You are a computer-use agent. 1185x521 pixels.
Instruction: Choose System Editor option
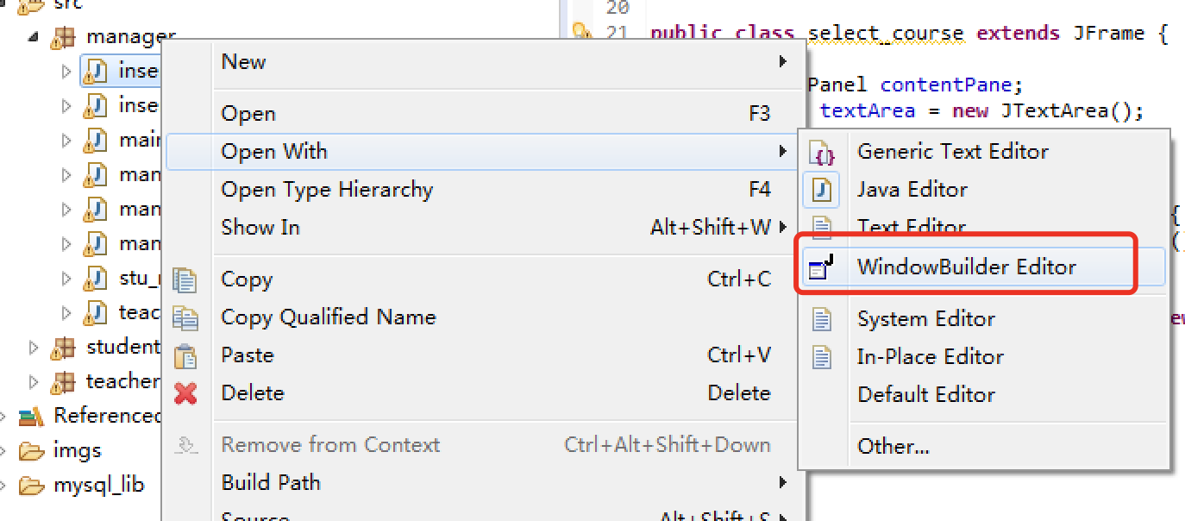(983, 318)
